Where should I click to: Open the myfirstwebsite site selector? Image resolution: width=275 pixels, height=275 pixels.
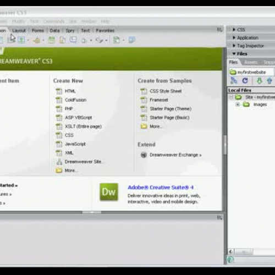251,72
